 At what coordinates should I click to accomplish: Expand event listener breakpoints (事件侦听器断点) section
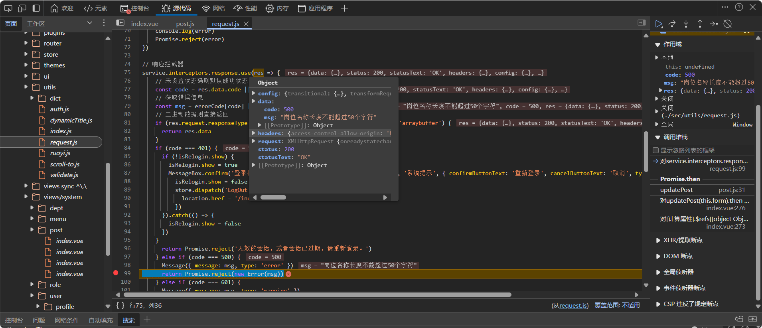pyautogui.click(x=658, y=288)
